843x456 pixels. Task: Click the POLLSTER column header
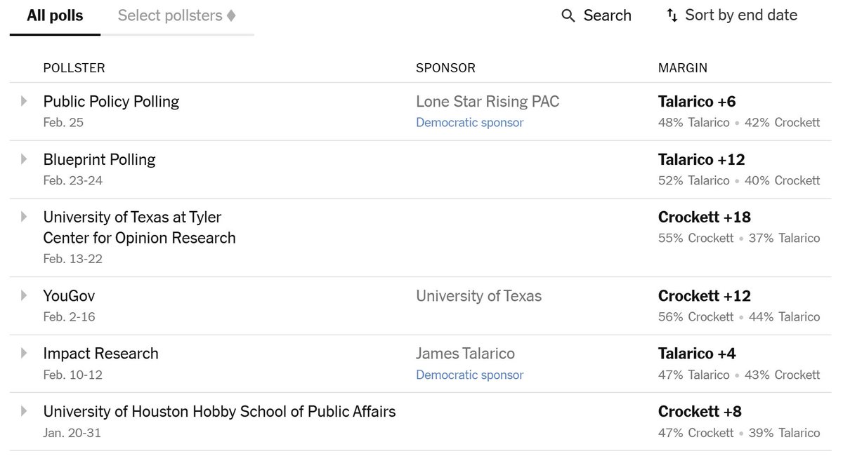(74, 68)
